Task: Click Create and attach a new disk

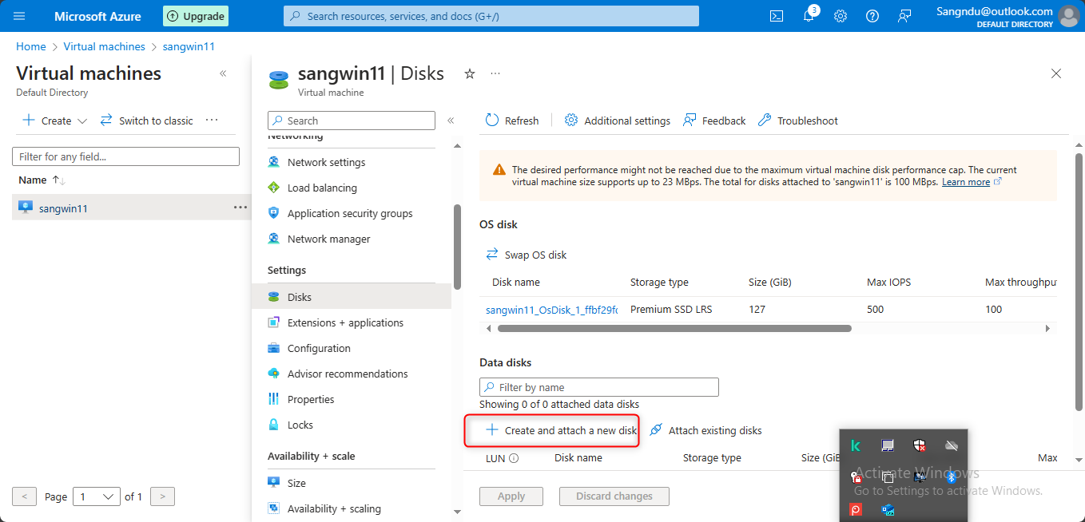Action: click(x=562, y=430)
